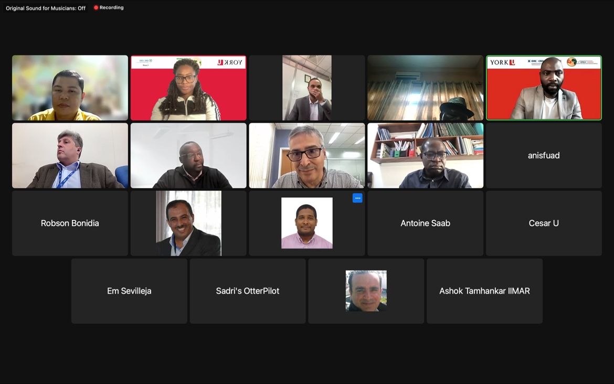
Task: Click the blue three-dots more options icon
Action: tap(357, 198)
